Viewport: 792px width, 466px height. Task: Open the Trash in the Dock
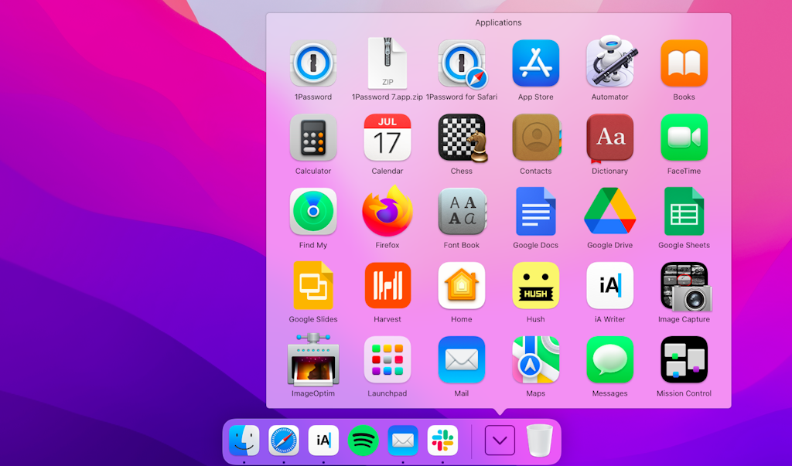(540, 440)
